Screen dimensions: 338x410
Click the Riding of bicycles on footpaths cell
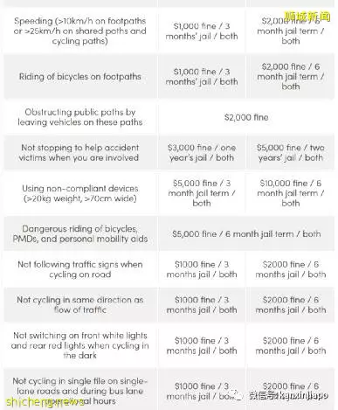point(80,77)
